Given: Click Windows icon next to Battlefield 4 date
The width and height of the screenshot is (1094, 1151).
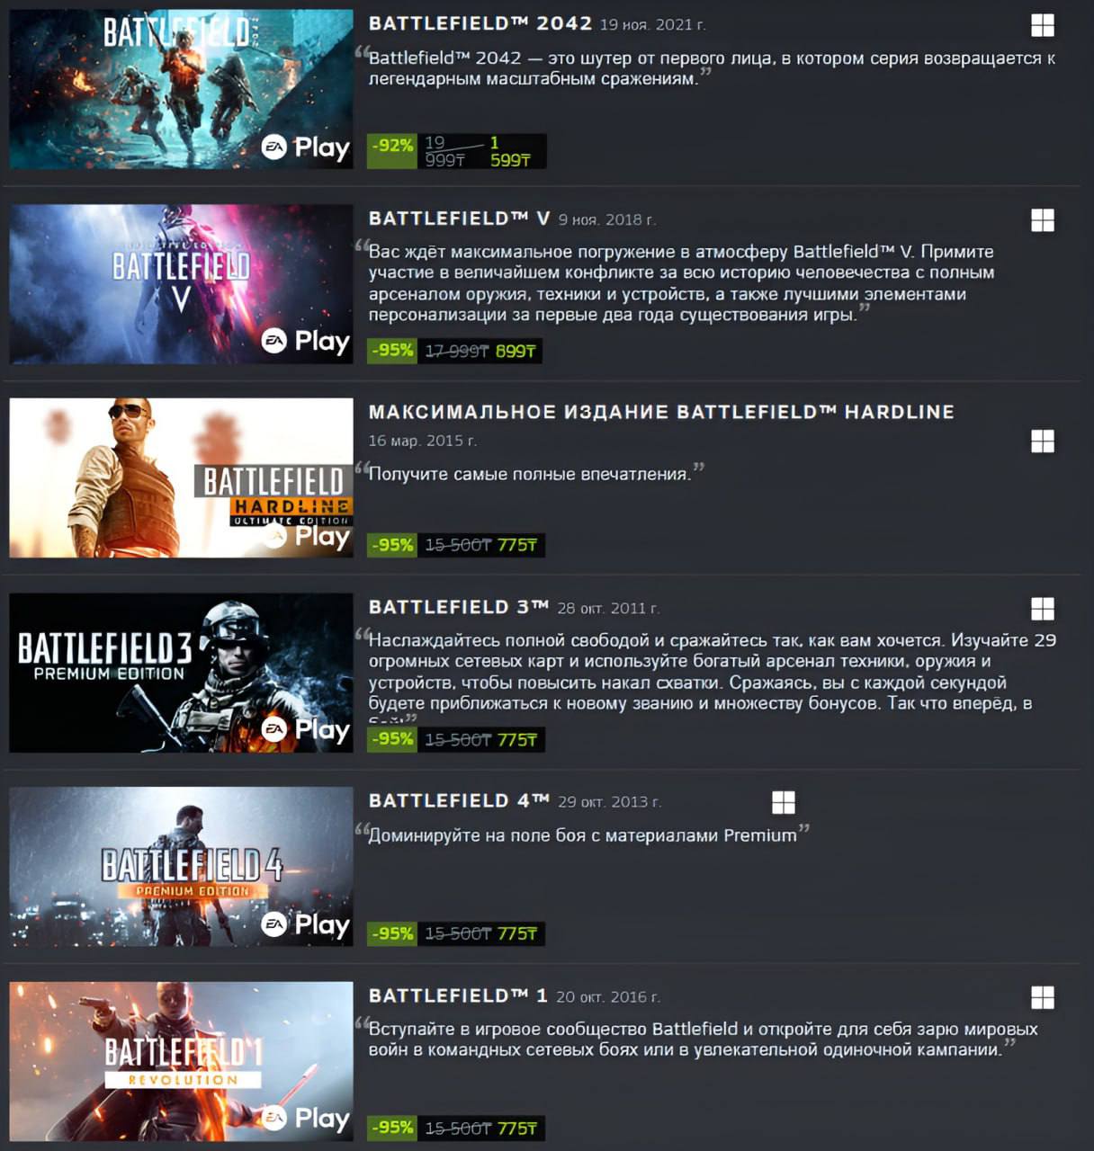Looking at the screenshot, I should [784, 802].
